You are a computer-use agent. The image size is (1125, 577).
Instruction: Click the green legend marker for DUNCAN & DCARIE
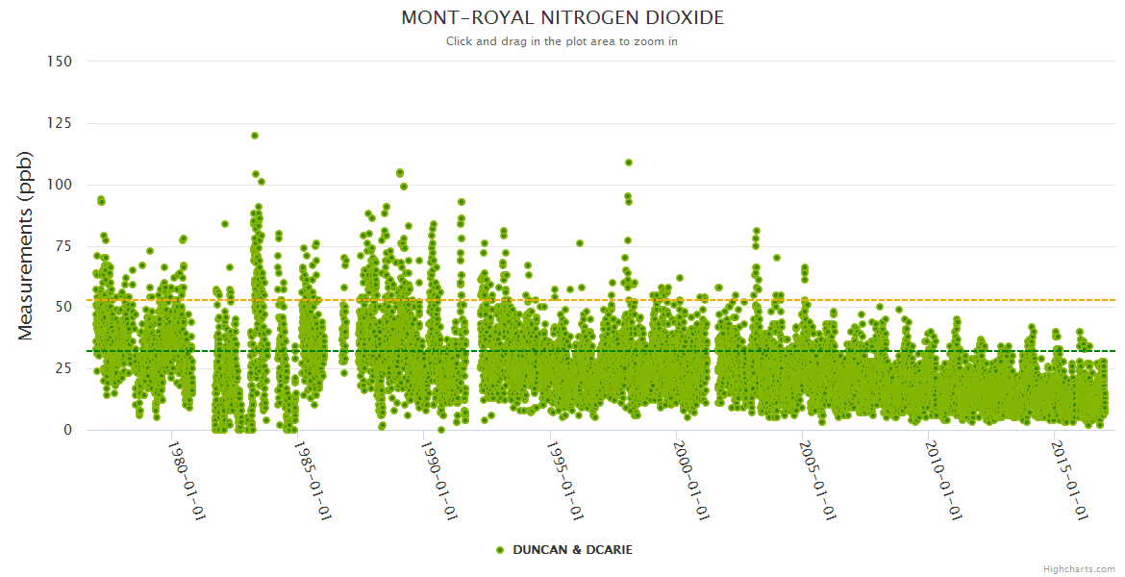coord(499,550)
